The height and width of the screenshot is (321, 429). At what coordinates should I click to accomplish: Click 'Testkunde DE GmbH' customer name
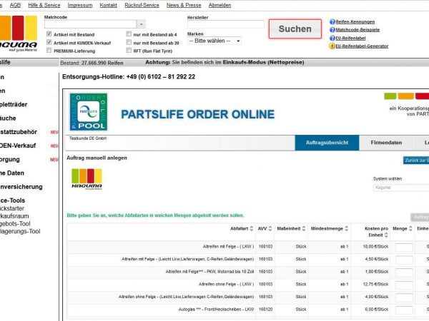[88, 138]
